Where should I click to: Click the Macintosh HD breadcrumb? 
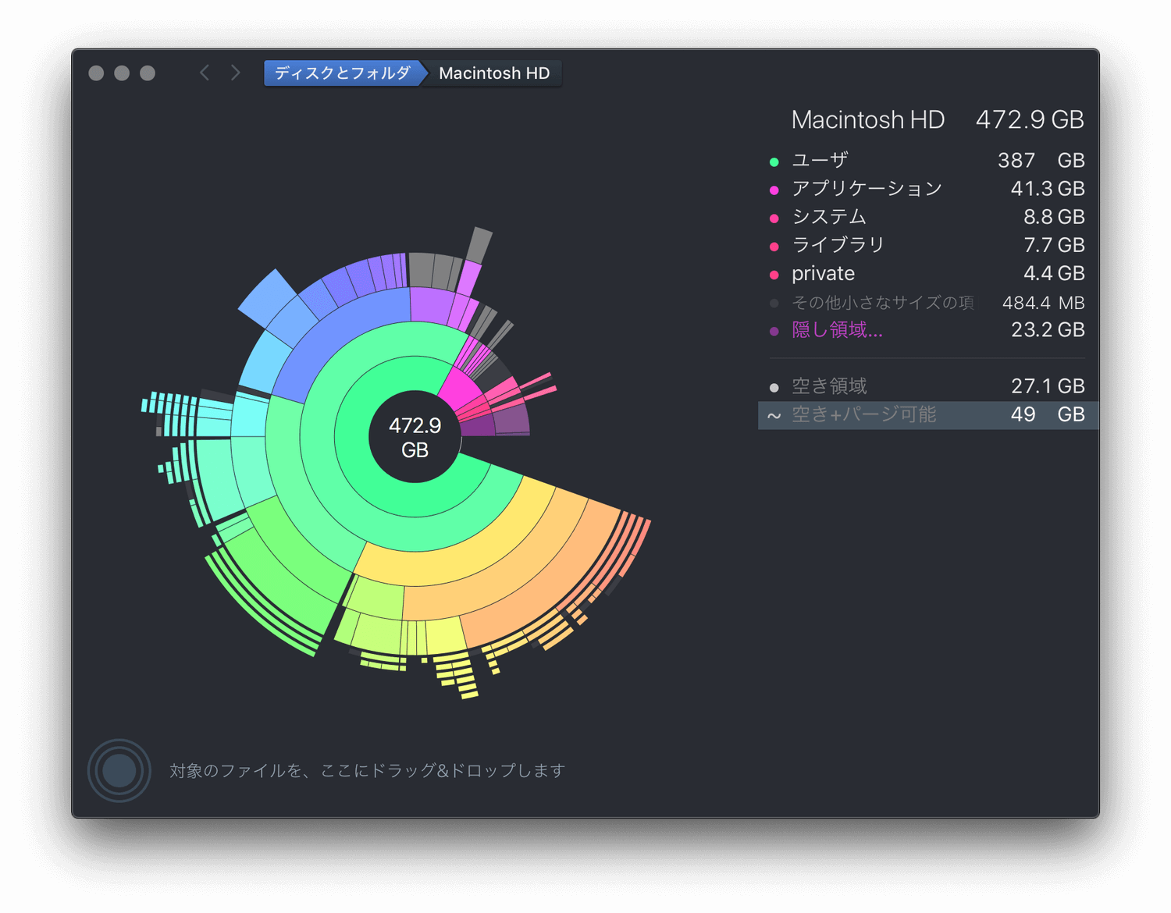click(x=494, y=73)
